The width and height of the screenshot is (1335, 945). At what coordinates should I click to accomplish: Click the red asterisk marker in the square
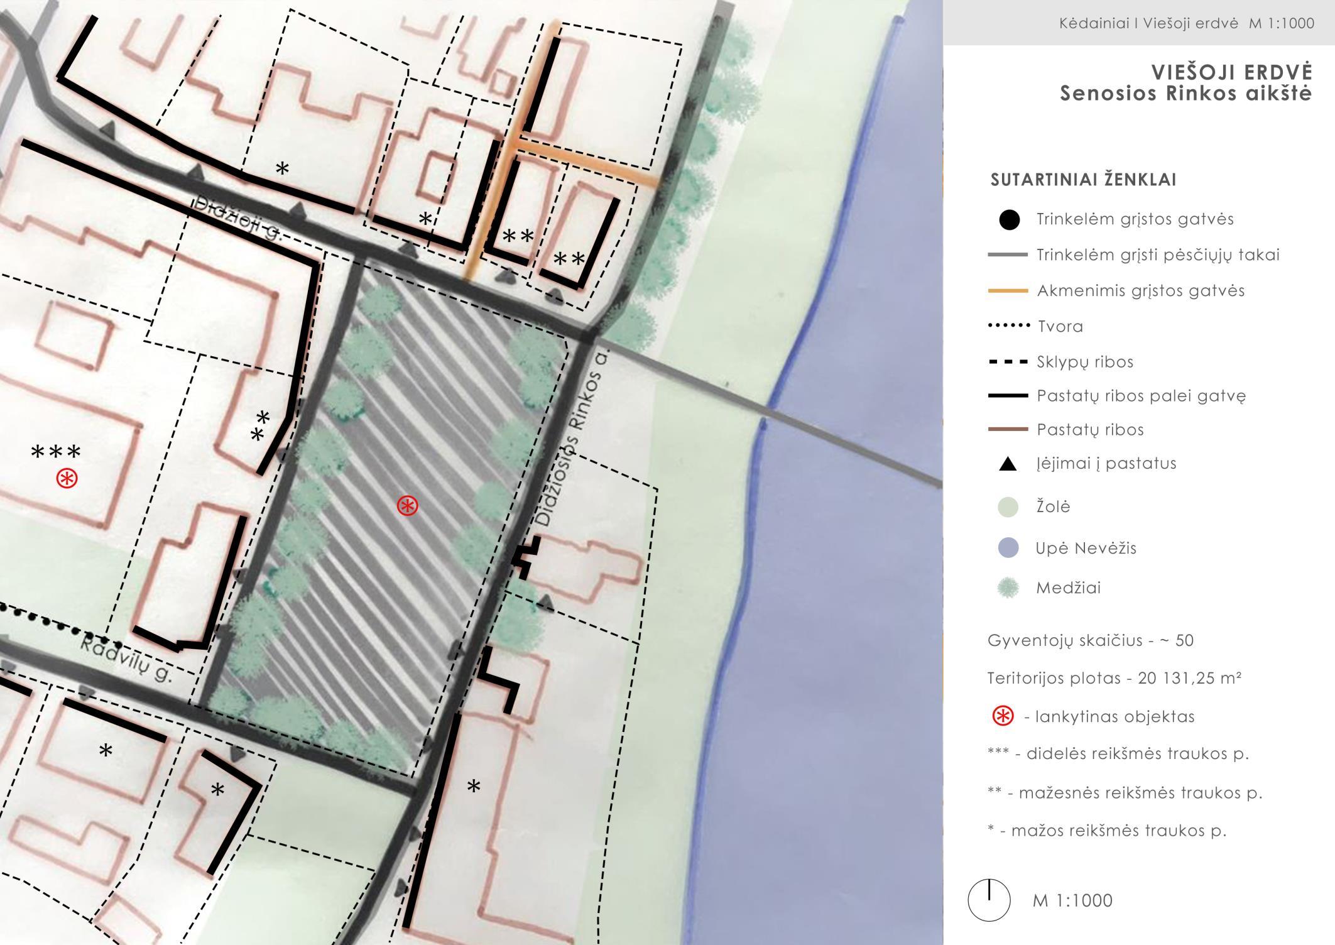(x=408, y=505)
